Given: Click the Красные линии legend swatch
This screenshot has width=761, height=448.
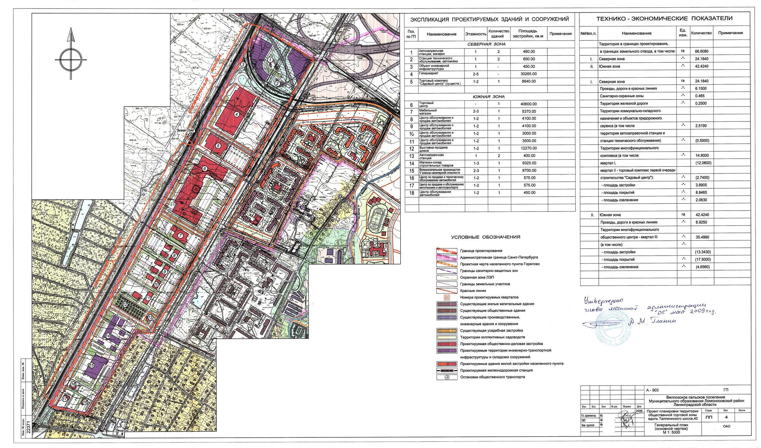Looking at the screenshot, I should (447, 291).
